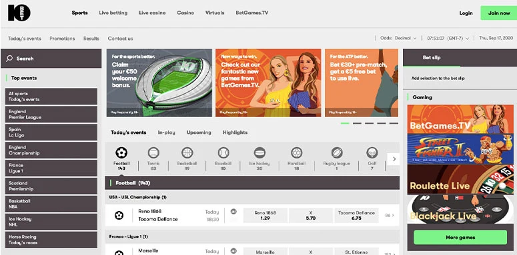517x255 pixels.
Task: Select the Rugby league sport icon
Action: pyautogui.click(x=337, y=152)
